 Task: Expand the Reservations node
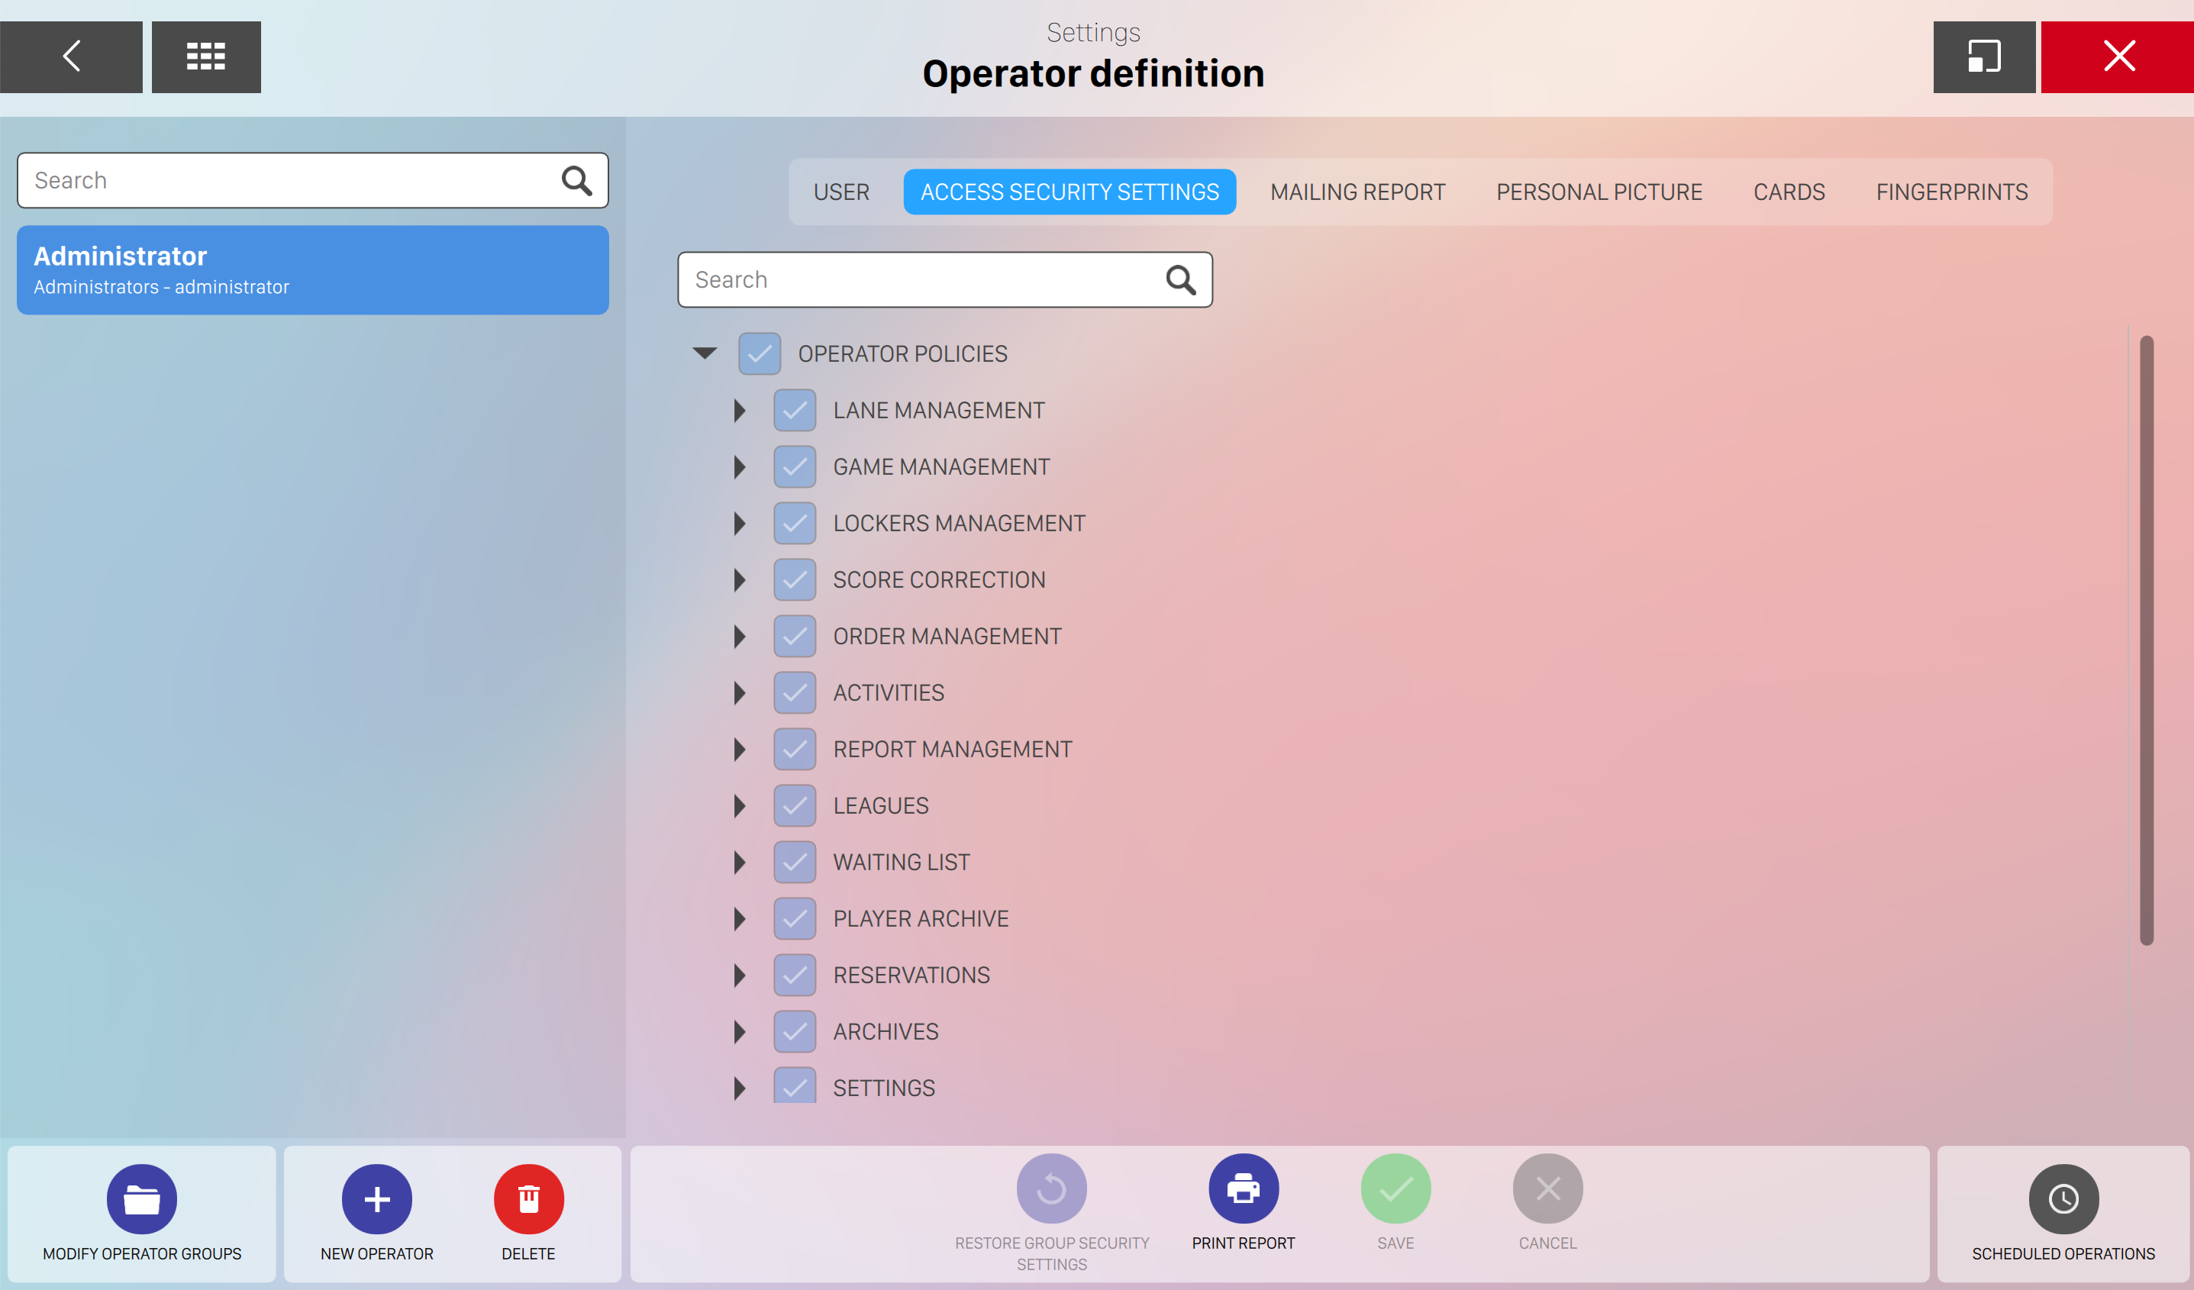(739, 975)
